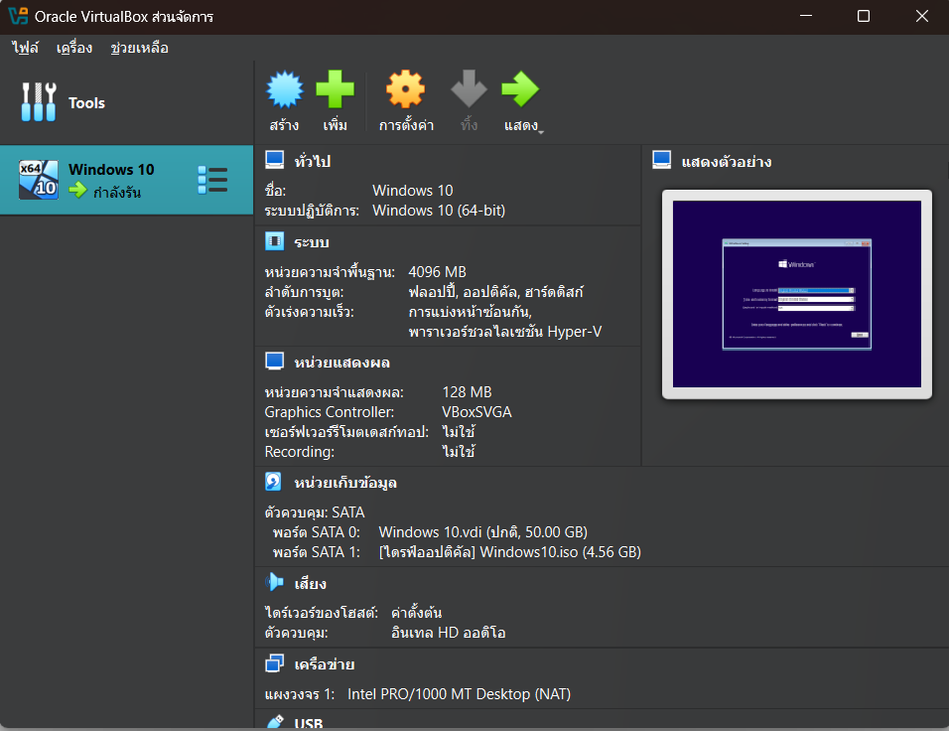Open the ระบบ section heading link
Image resolution: width=949 pixels, height=731 pixels.
click(312, 242)
